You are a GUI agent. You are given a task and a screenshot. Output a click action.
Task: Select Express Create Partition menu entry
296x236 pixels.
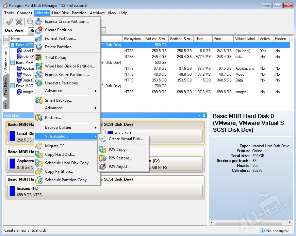click(67, 22)
